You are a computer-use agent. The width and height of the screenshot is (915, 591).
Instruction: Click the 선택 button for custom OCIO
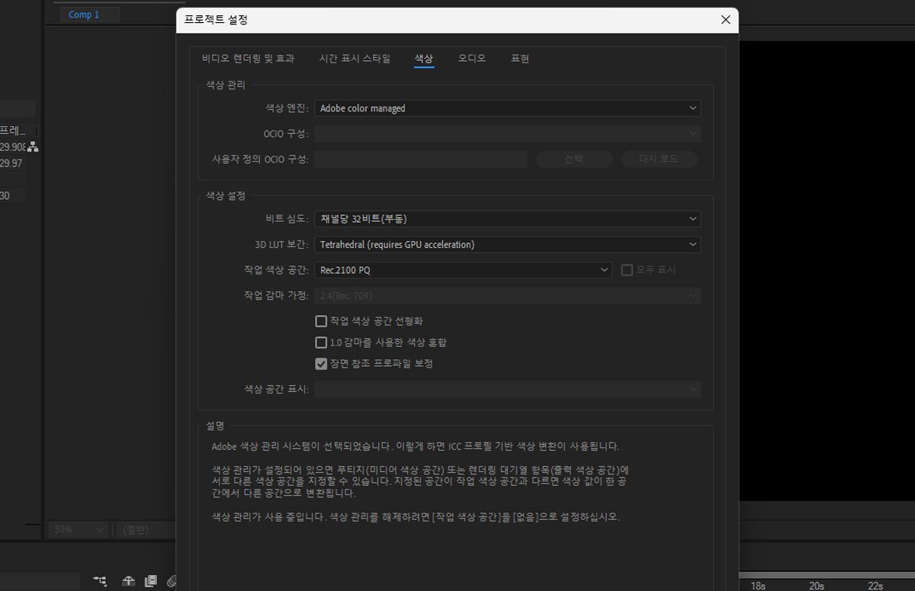(x=573, y=159)
